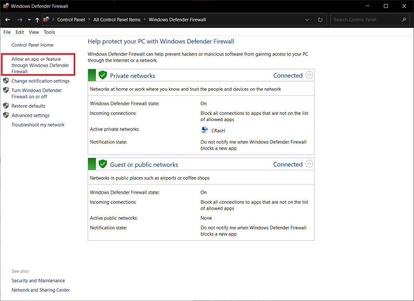Click the shield icon beside Change notification settings
The image size is (414, 301).
tap(6, 81)
